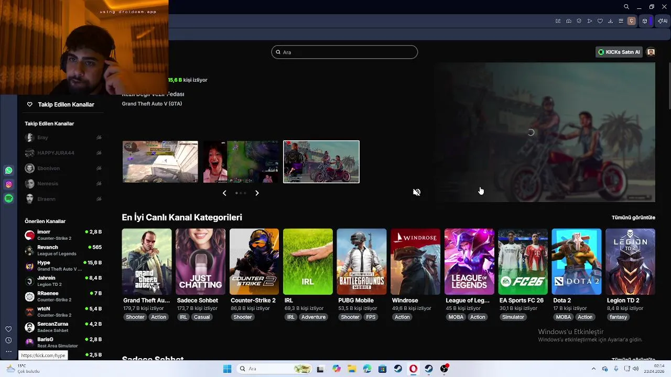Go to the next featured stream
Image resolution: width=671 pixels, height=377 pixels.
tap(257, 193)
